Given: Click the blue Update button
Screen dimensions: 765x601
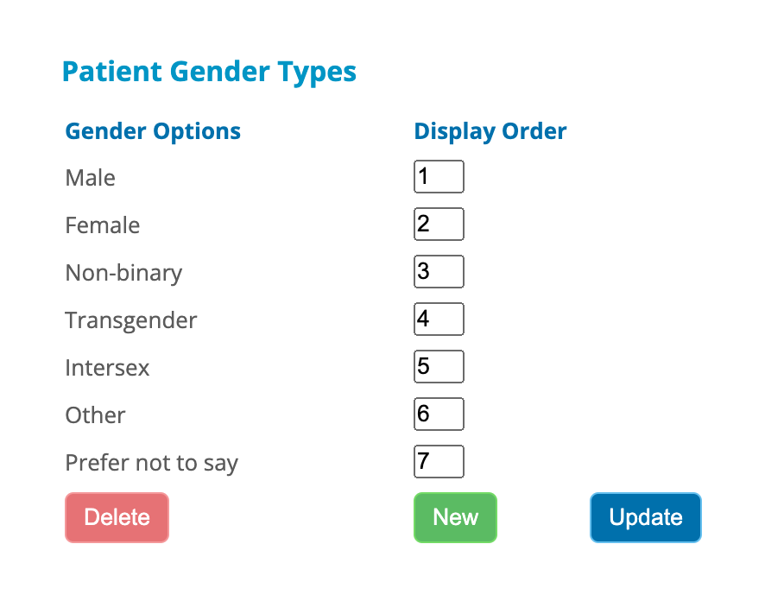Looking at the screenshot, I should pos(646,517).
